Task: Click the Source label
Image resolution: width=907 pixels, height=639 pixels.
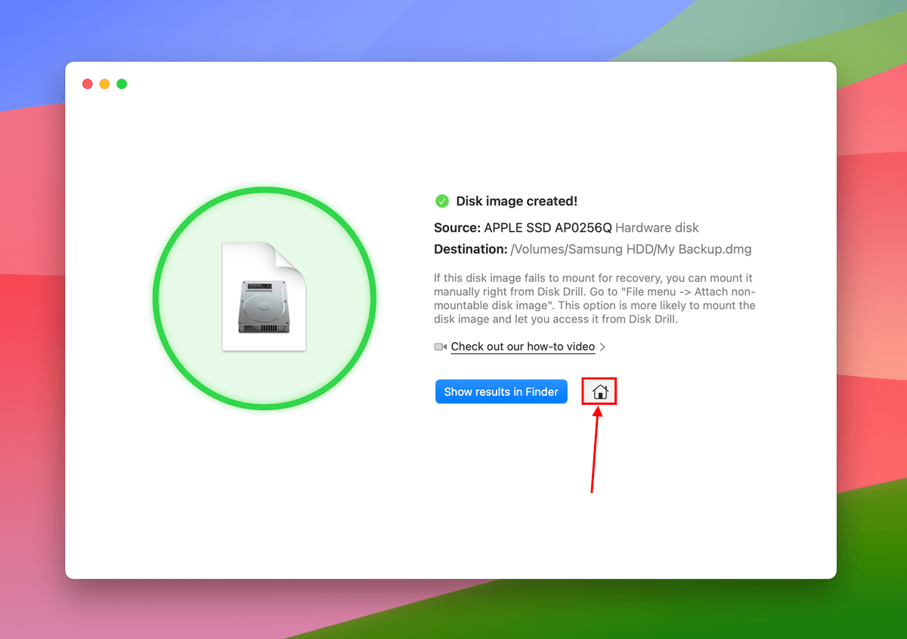Action: pos(457,227)
